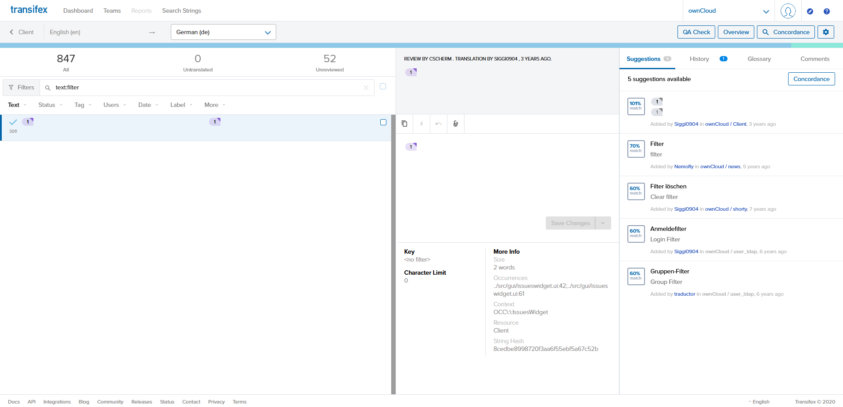Click the translation progress bar
Viewport: 843px width, 407px height.
click(x=421, y=45)
